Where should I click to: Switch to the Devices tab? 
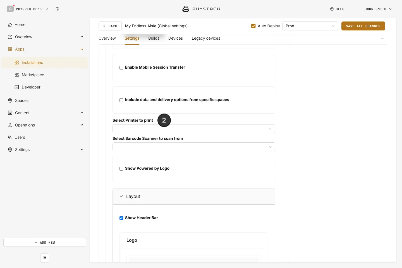coord(176,38)
